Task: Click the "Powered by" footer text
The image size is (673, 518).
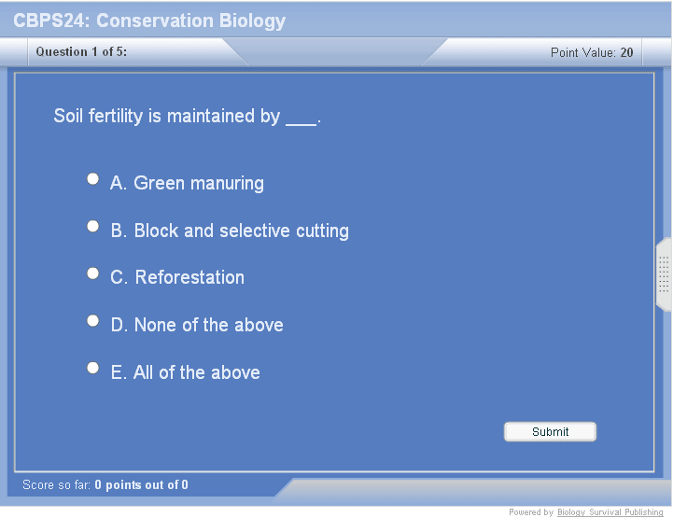Action: [x=530, y=512]
